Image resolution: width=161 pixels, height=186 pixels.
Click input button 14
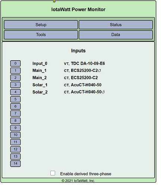pyautogui.click(x=15, y=163)
